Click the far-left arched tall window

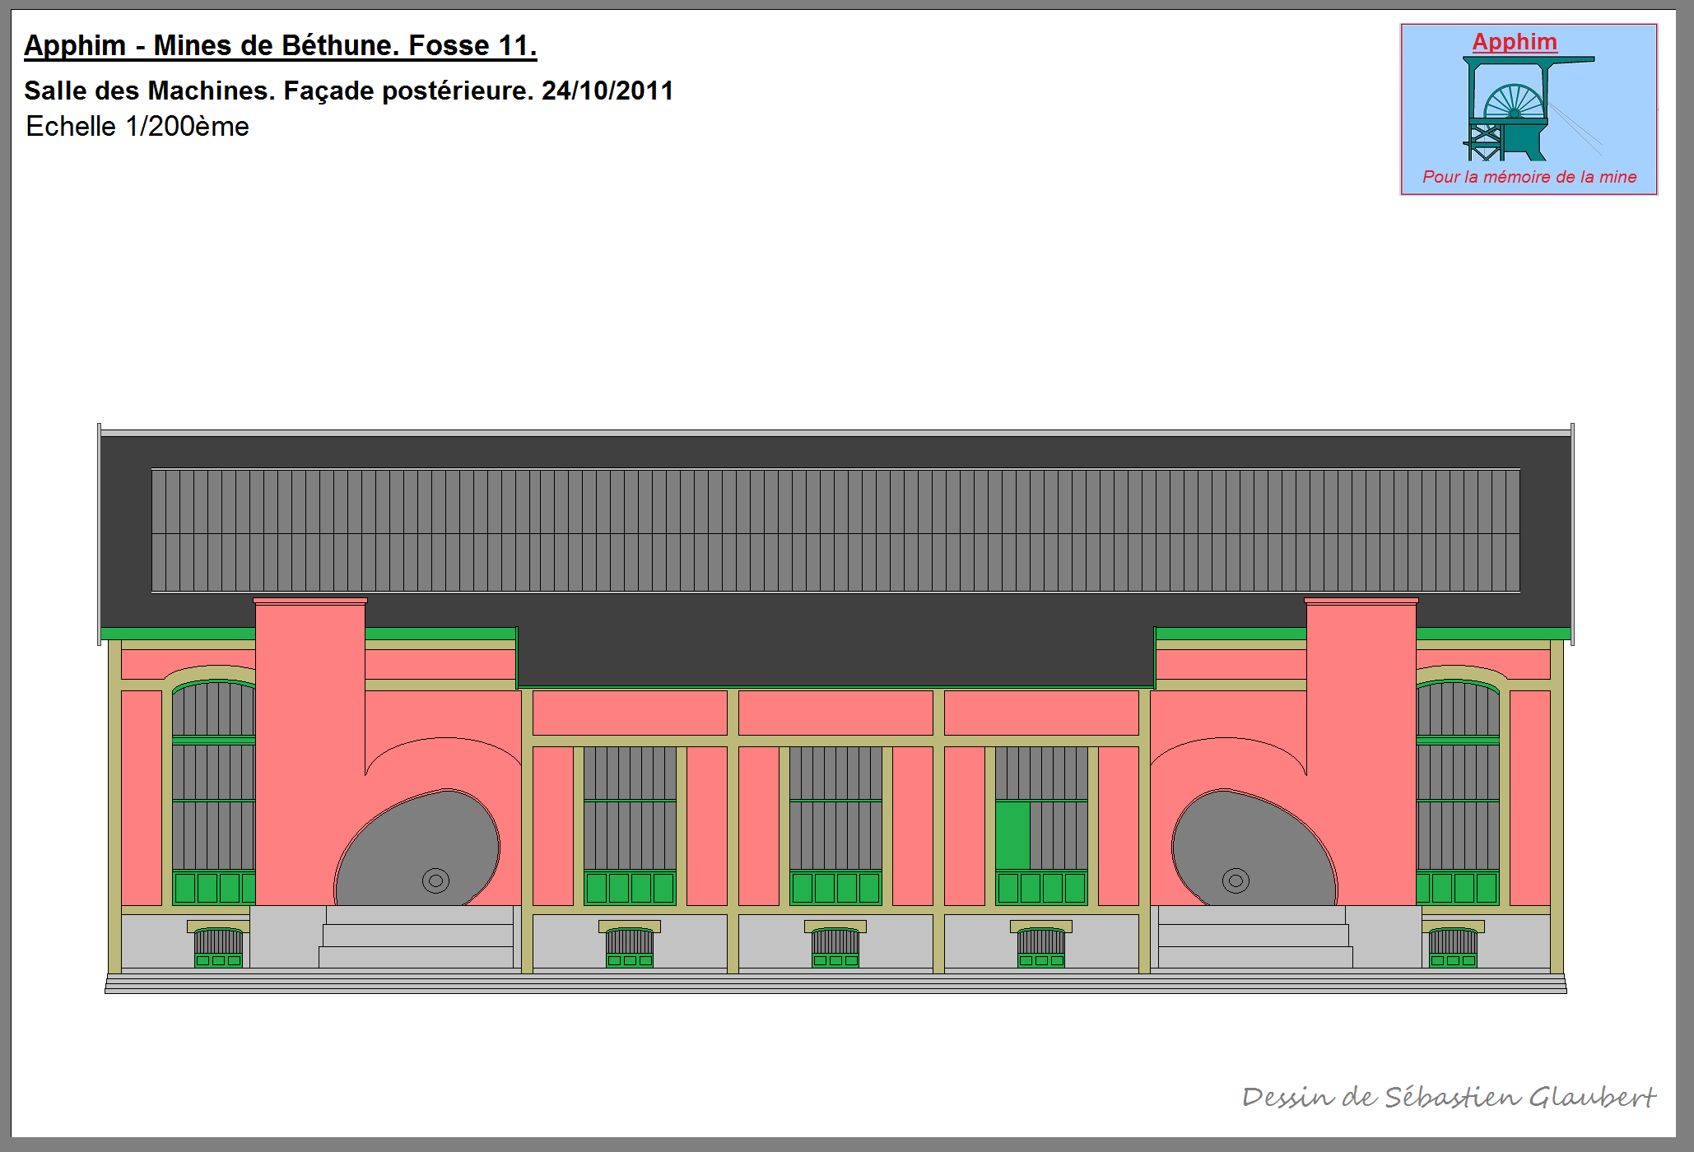(213, 790)
